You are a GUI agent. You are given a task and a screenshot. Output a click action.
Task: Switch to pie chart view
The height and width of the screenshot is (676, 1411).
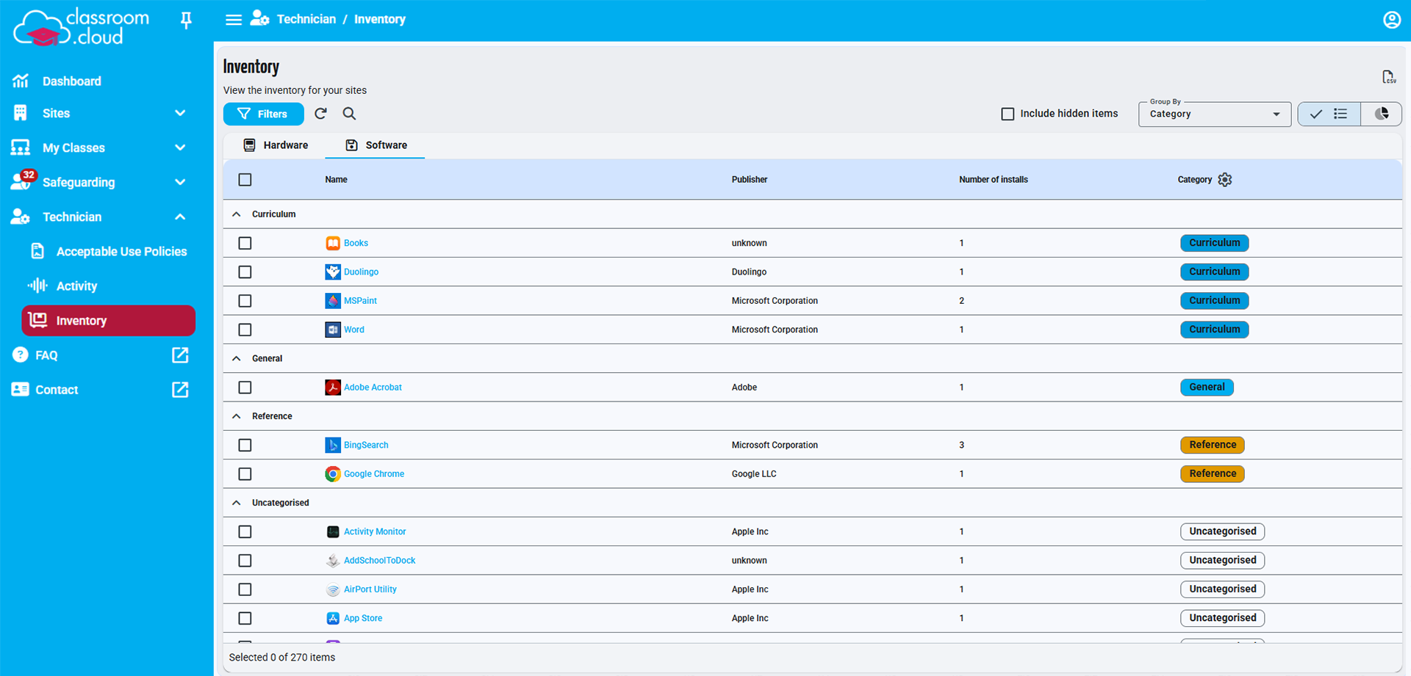click(x=1382, y=114)
